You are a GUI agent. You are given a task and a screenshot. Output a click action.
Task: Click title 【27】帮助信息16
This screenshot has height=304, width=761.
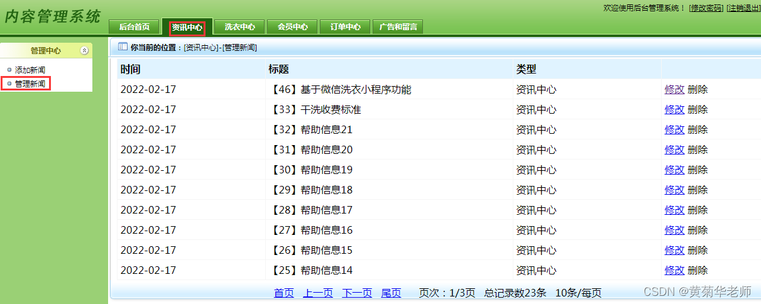coord(310,230)
